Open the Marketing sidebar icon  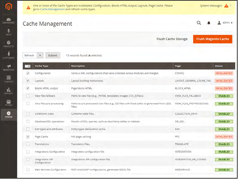(8, 67)
